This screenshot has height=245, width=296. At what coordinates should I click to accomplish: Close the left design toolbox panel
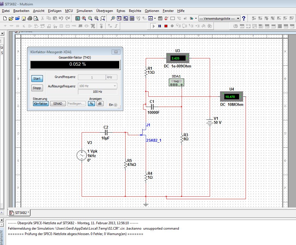2,34
